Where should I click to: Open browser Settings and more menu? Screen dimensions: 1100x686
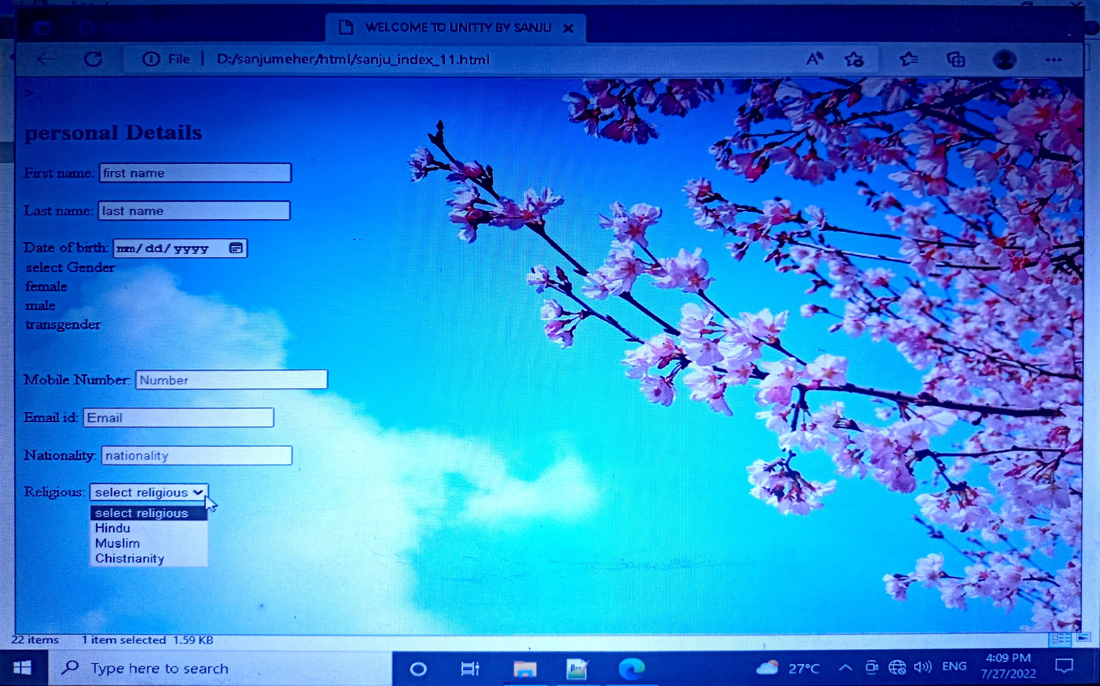[1053, 59]
